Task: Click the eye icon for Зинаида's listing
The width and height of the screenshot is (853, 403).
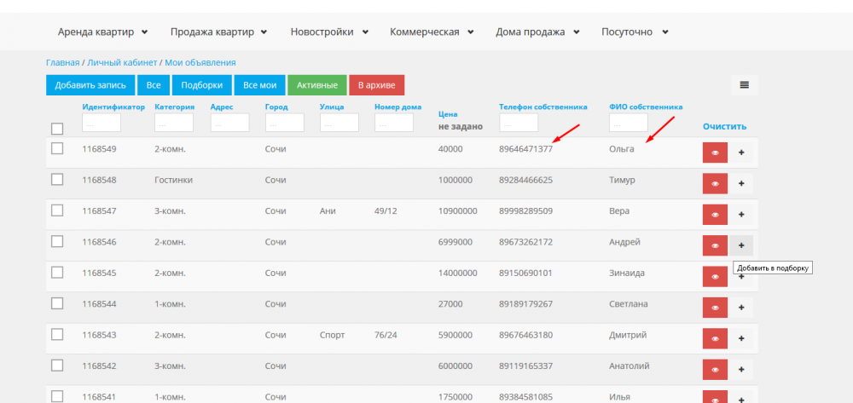Action: (715, 276)
